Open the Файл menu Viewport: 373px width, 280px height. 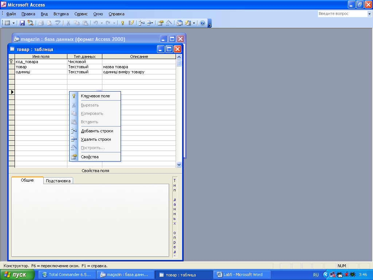pos(11,14)
